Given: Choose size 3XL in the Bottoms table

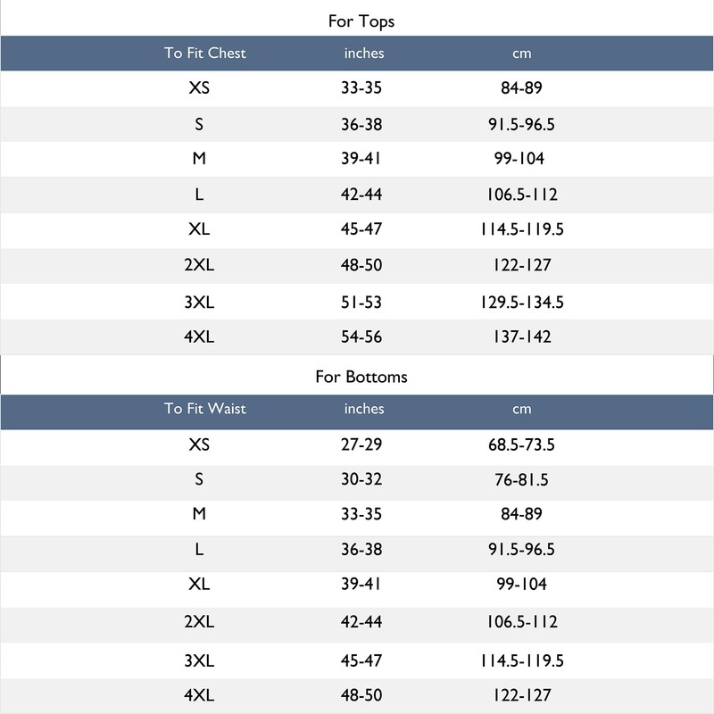Looking at the screenshot, I should [199, 660].
